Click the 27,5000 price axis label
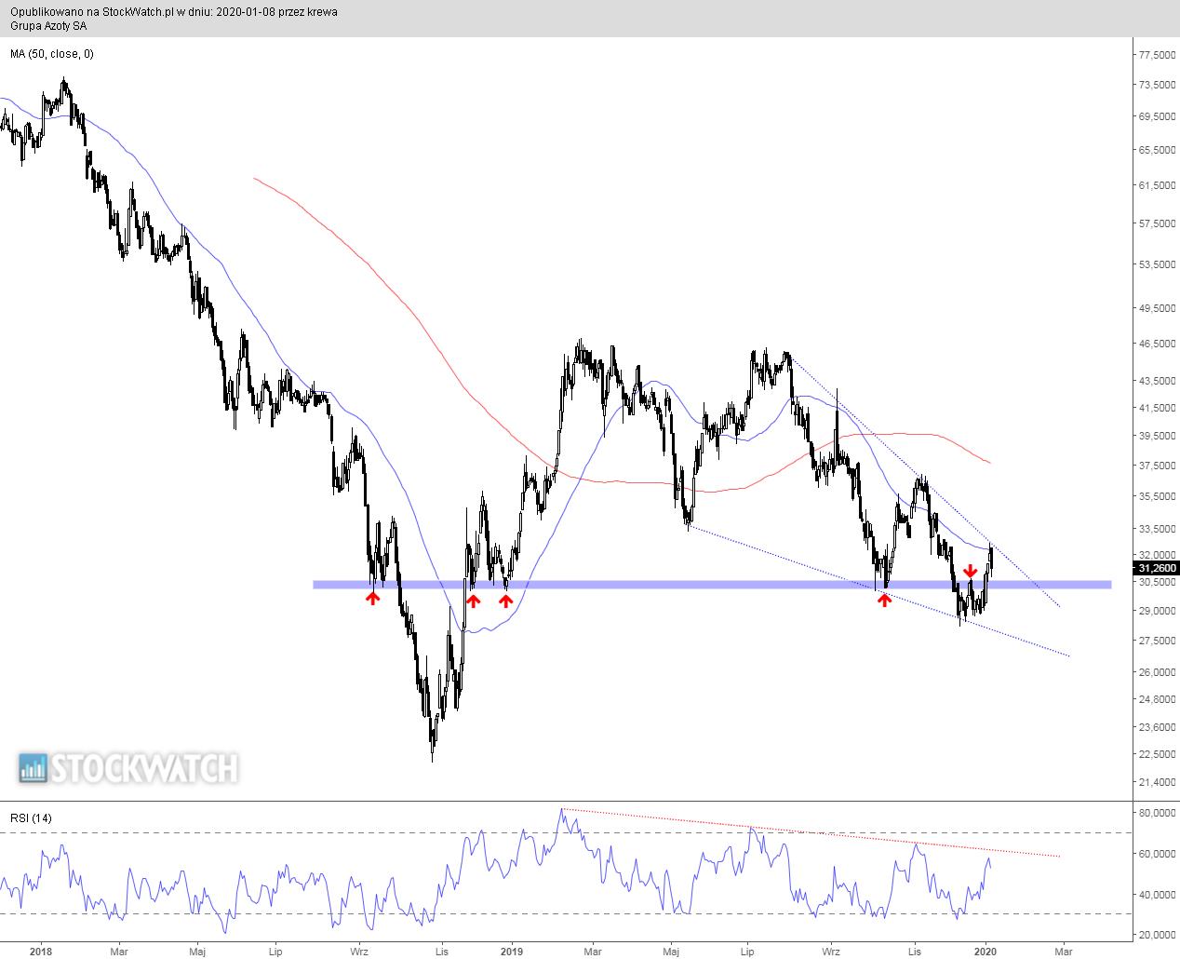Image resolution: width=1180 pixels, height=959 pixels. pyautogui.click(x=1157, y=641)
